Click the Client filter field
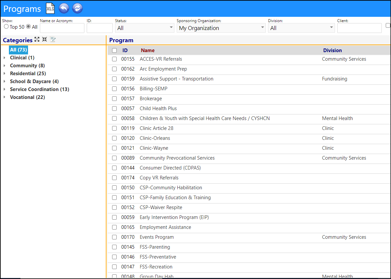Viewport: 391px width, 279px height. click(359, 28)
